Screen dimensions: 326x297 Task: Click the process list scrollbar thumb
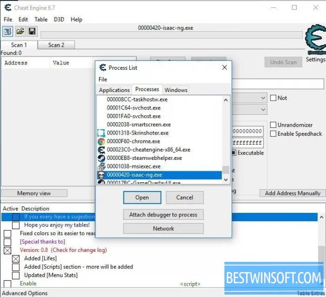coord(226,170)
